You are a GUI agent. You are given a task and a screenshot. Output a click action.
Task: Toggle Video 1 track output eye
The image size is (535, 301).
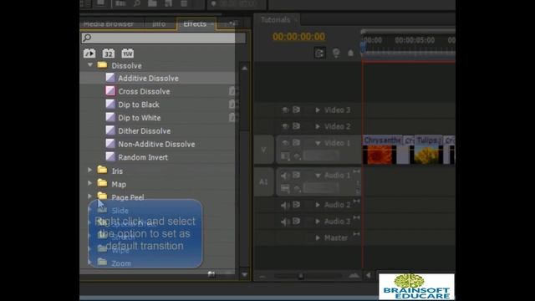tap(286, 143)
